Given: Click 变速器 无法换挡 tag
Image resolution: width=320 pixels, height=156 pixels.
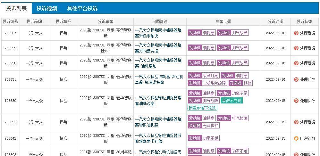Looking at the screenshot, I should point(204,126).
